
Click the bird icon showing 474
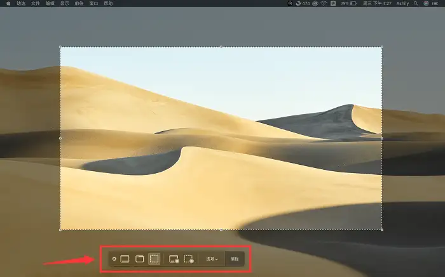[303, 3]
